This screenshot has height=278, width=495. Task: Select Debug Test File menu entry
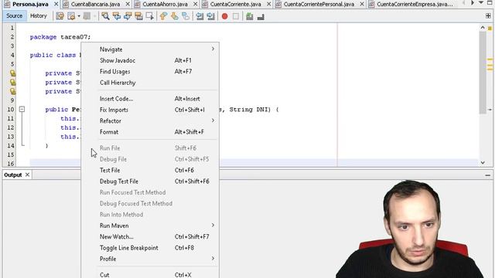(150, 181)
